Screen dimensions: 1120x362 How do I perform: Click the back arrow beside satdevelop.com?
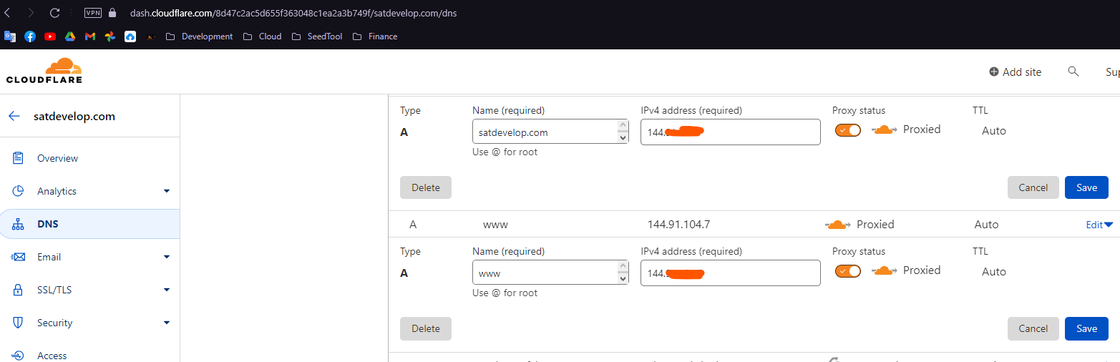click(14, 116)
